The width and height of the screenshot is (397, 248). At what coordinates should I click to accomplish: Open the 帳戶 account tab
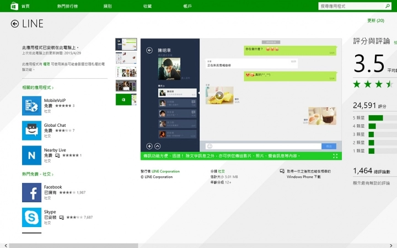coord(187,6)
